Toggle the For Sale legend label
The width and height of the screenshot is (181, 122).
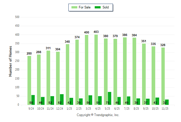(x=84, y=7)
